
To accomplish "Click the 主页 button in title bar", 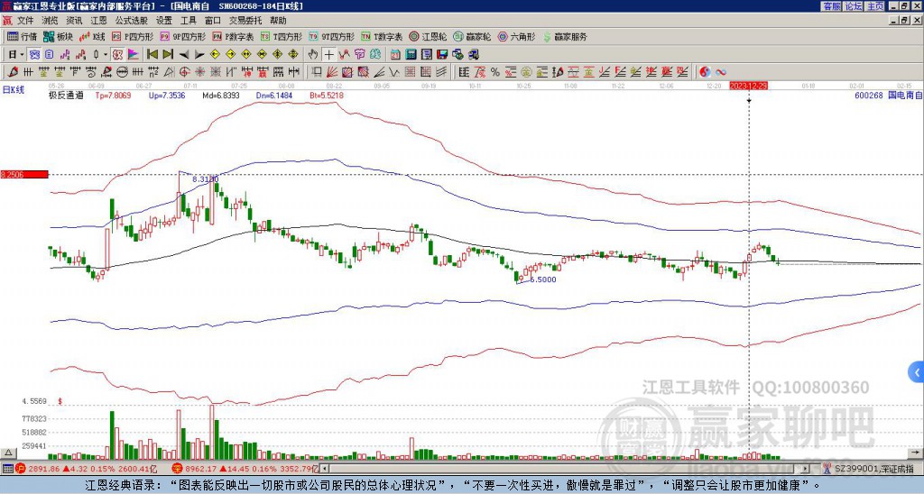I will click(x=875, y=6).
